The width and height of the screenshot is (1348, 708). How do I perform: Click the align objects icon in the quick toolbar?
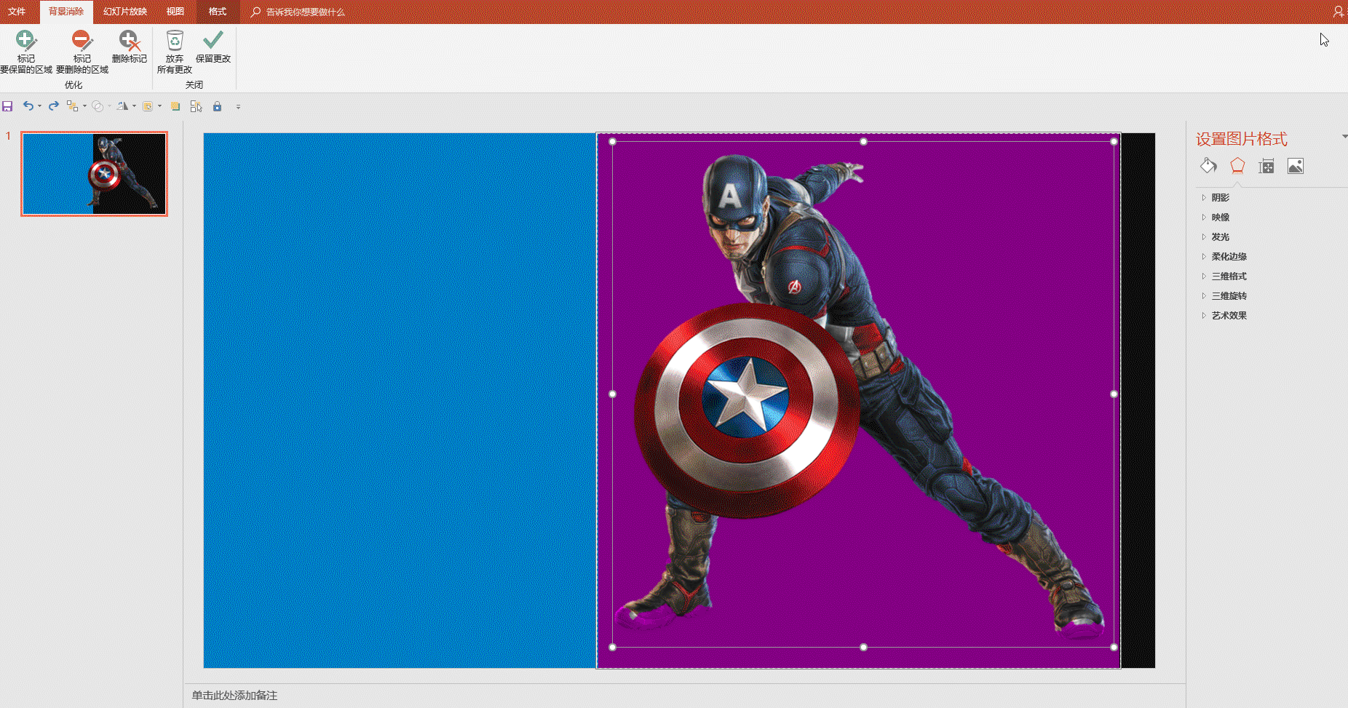(72, 106)
